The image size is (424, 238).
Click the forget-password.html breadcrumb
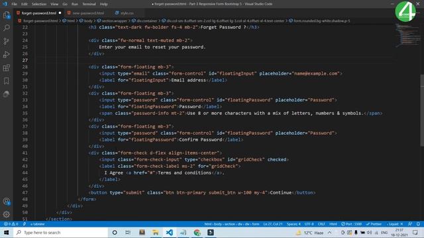coord(40,20)
